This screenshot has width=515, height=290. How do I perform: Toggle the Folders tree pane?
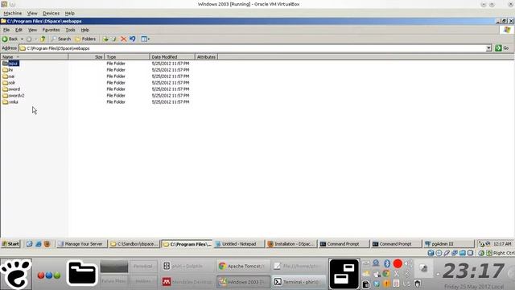click(85, 39)
